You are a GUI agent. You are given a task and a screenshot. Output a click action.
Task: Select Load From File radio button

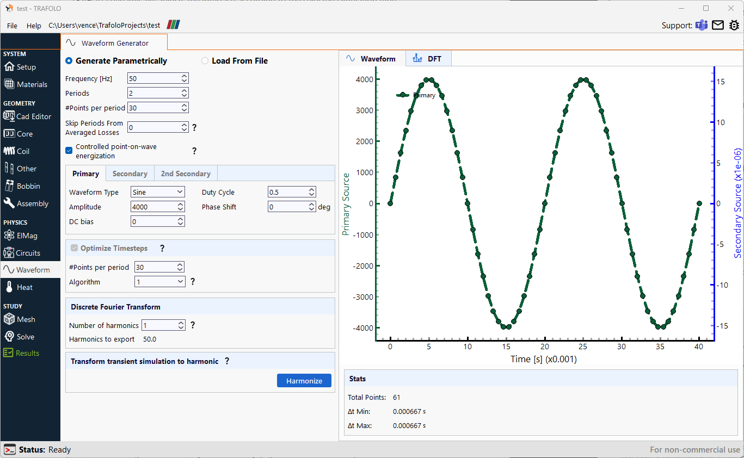pyautogui.click(x=205, y=61)
